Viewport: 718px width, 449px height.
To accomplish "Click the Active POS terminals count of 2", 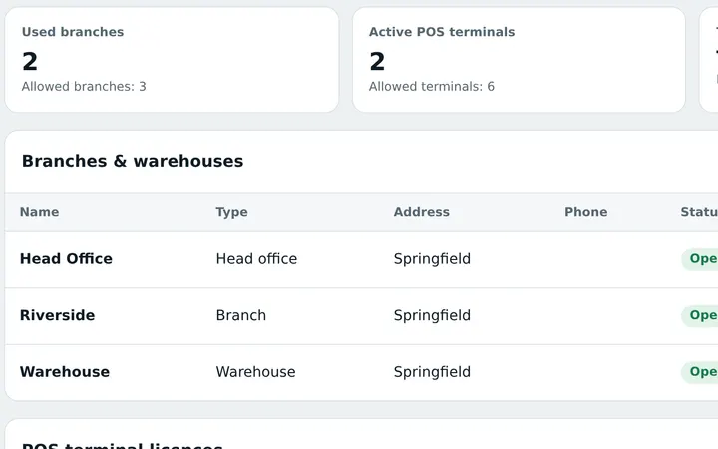I will click(377, 62).
